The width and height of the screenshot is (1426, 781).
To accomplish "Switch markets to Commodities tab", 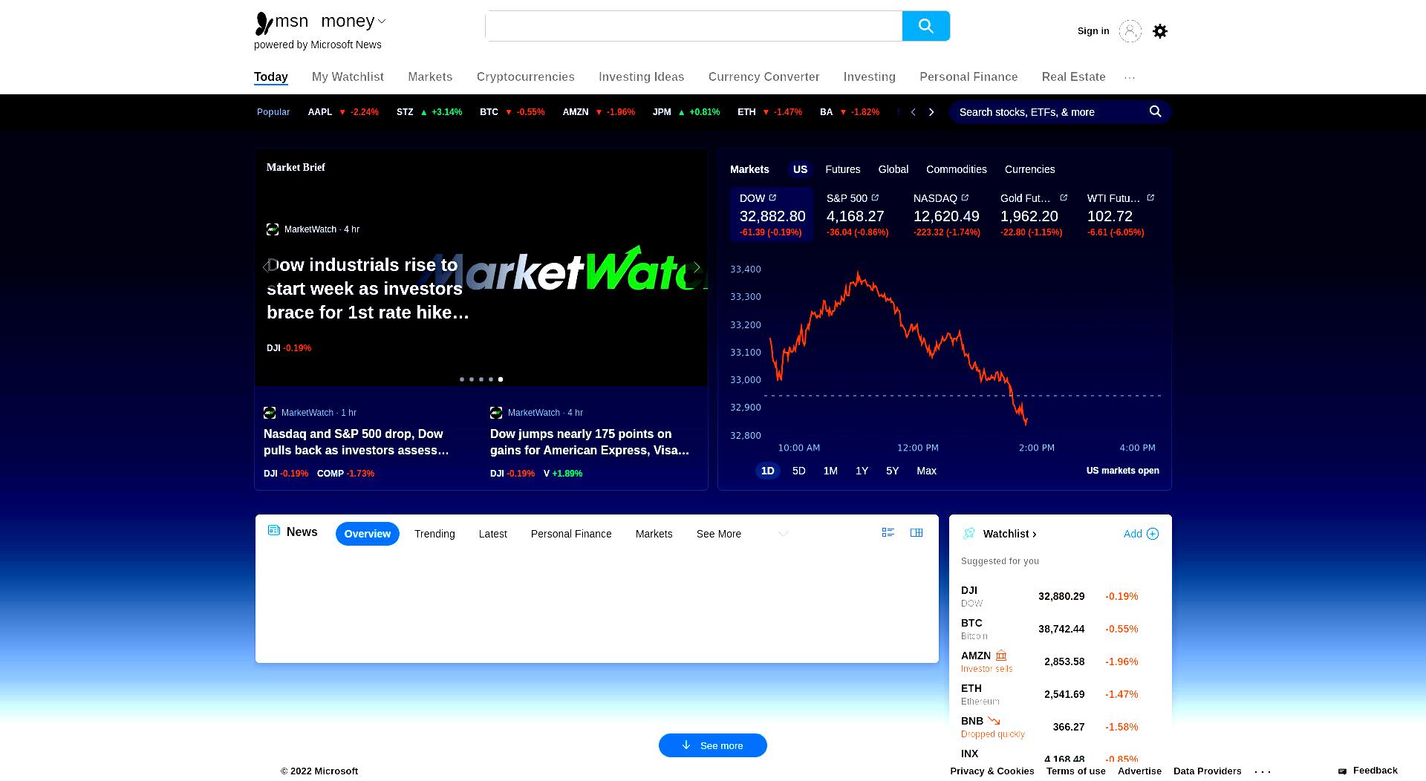I will point(956,169).
